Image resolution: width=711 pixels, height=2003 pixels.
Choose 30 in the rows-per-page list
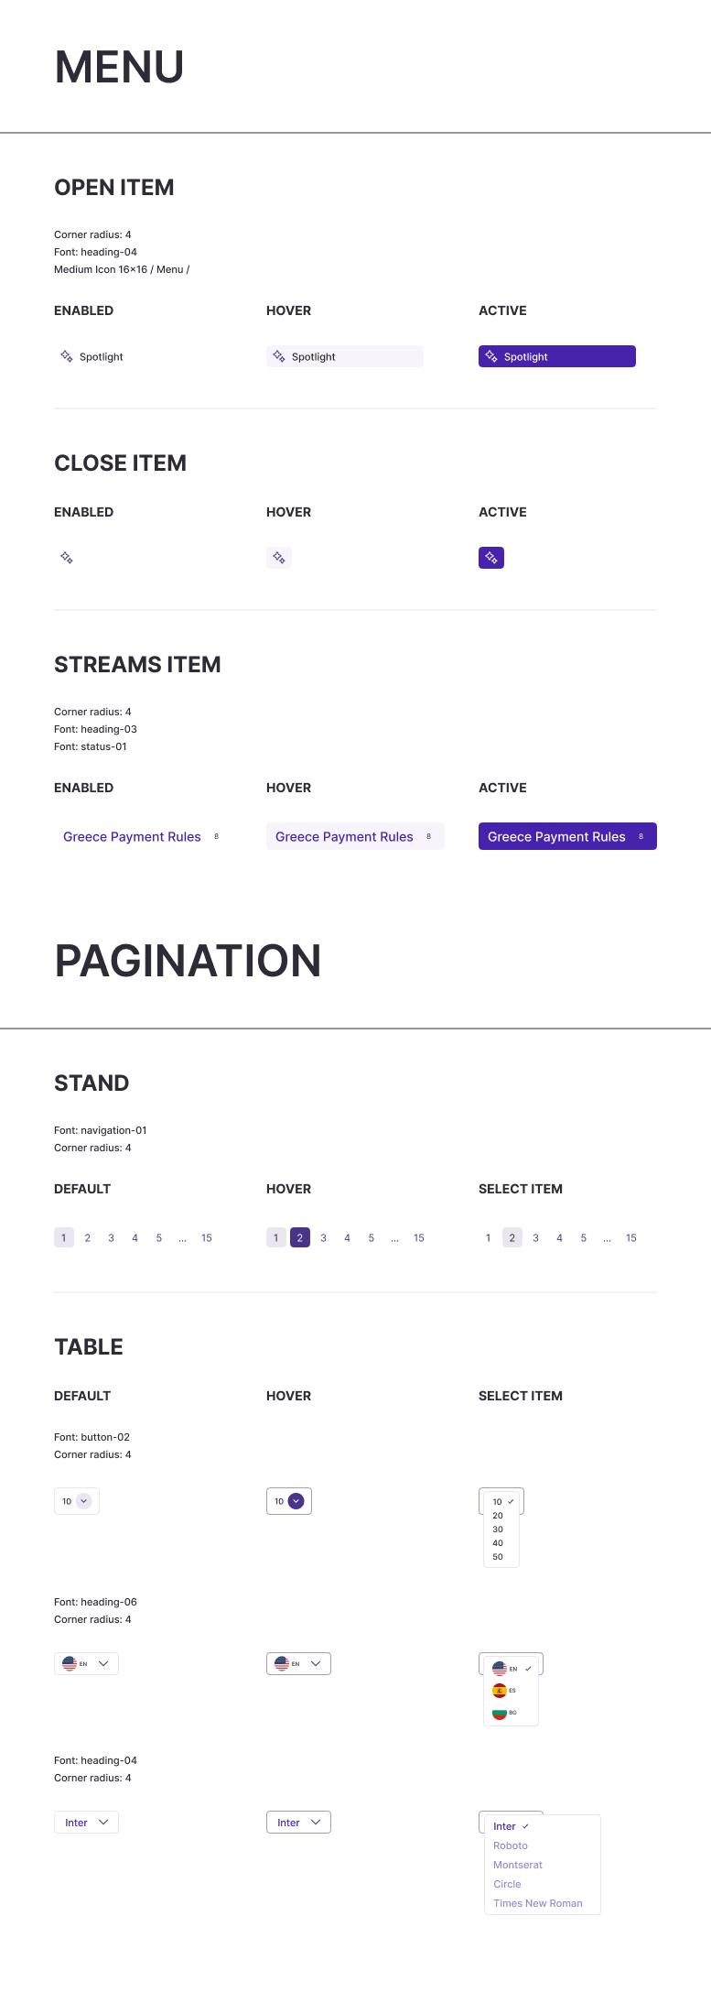(x=498, y=1529)
